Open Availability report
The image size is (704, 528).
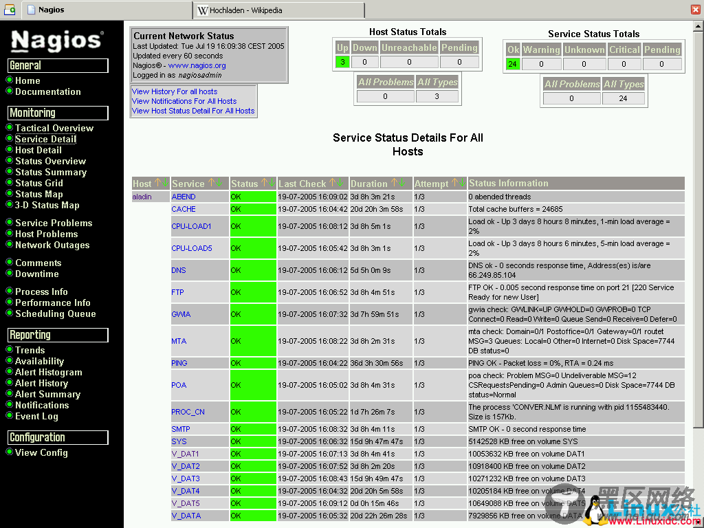coord(39,362)
